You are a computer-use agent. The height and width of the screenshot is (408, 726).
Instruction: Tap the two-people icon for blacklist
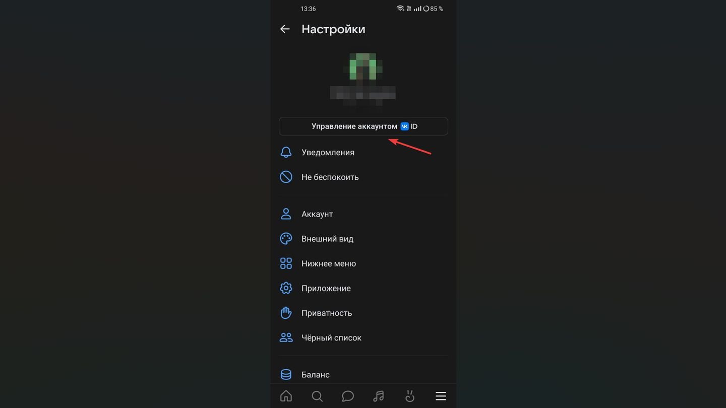pos(286,337)
